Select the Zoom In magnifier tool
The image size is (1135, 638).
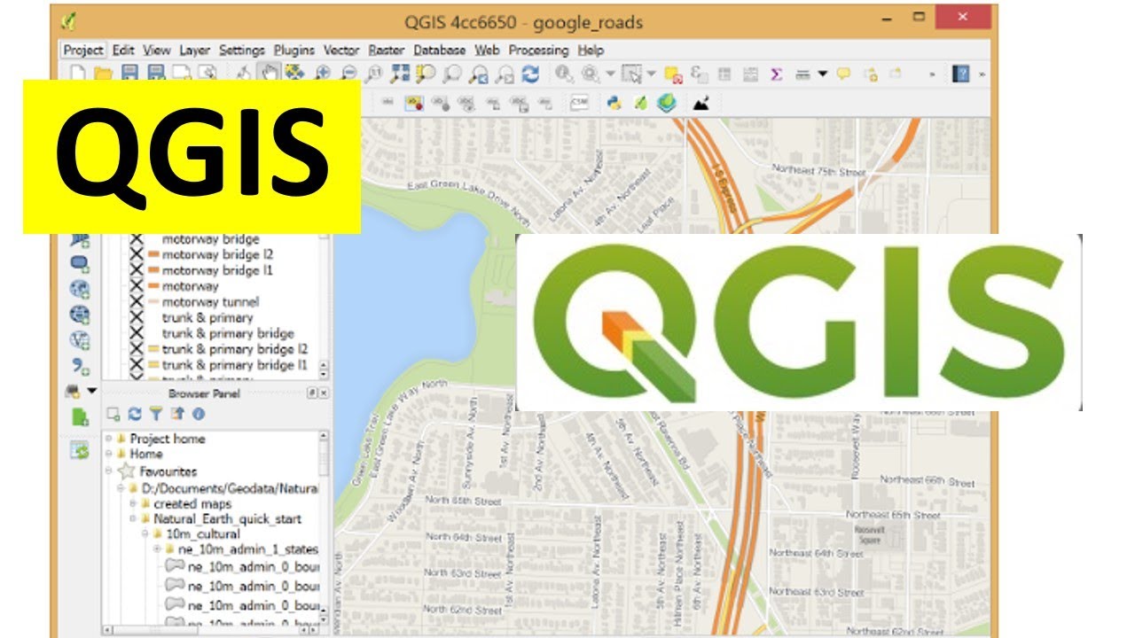coord(323,74)
